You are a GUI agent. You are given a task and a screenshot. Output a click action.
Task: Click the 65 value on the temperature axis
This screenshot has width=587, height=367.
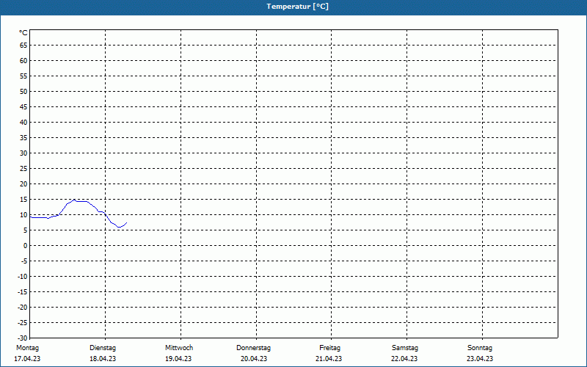23,46
